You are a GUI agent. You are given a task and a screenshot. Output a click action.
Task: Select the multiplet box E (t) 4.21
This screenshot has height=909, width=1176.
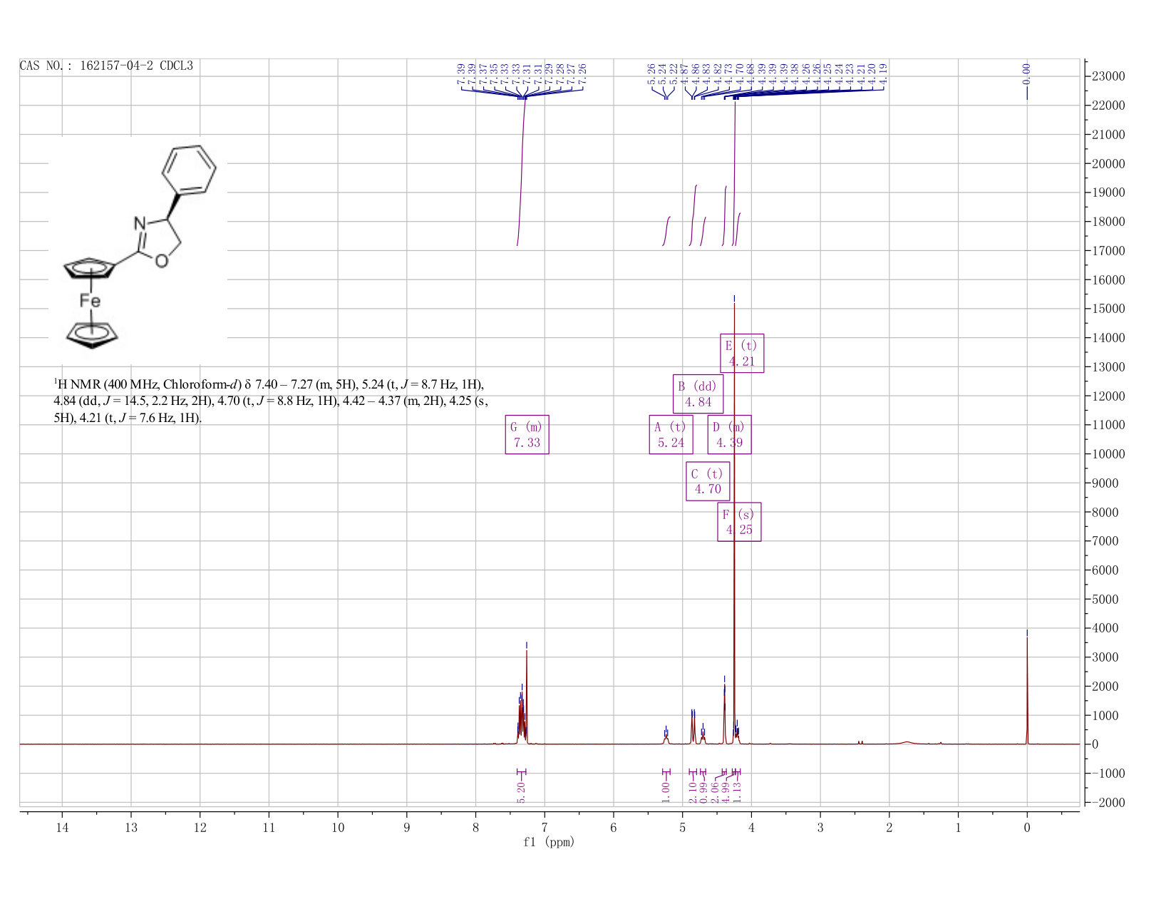click(x=741, y=353)
